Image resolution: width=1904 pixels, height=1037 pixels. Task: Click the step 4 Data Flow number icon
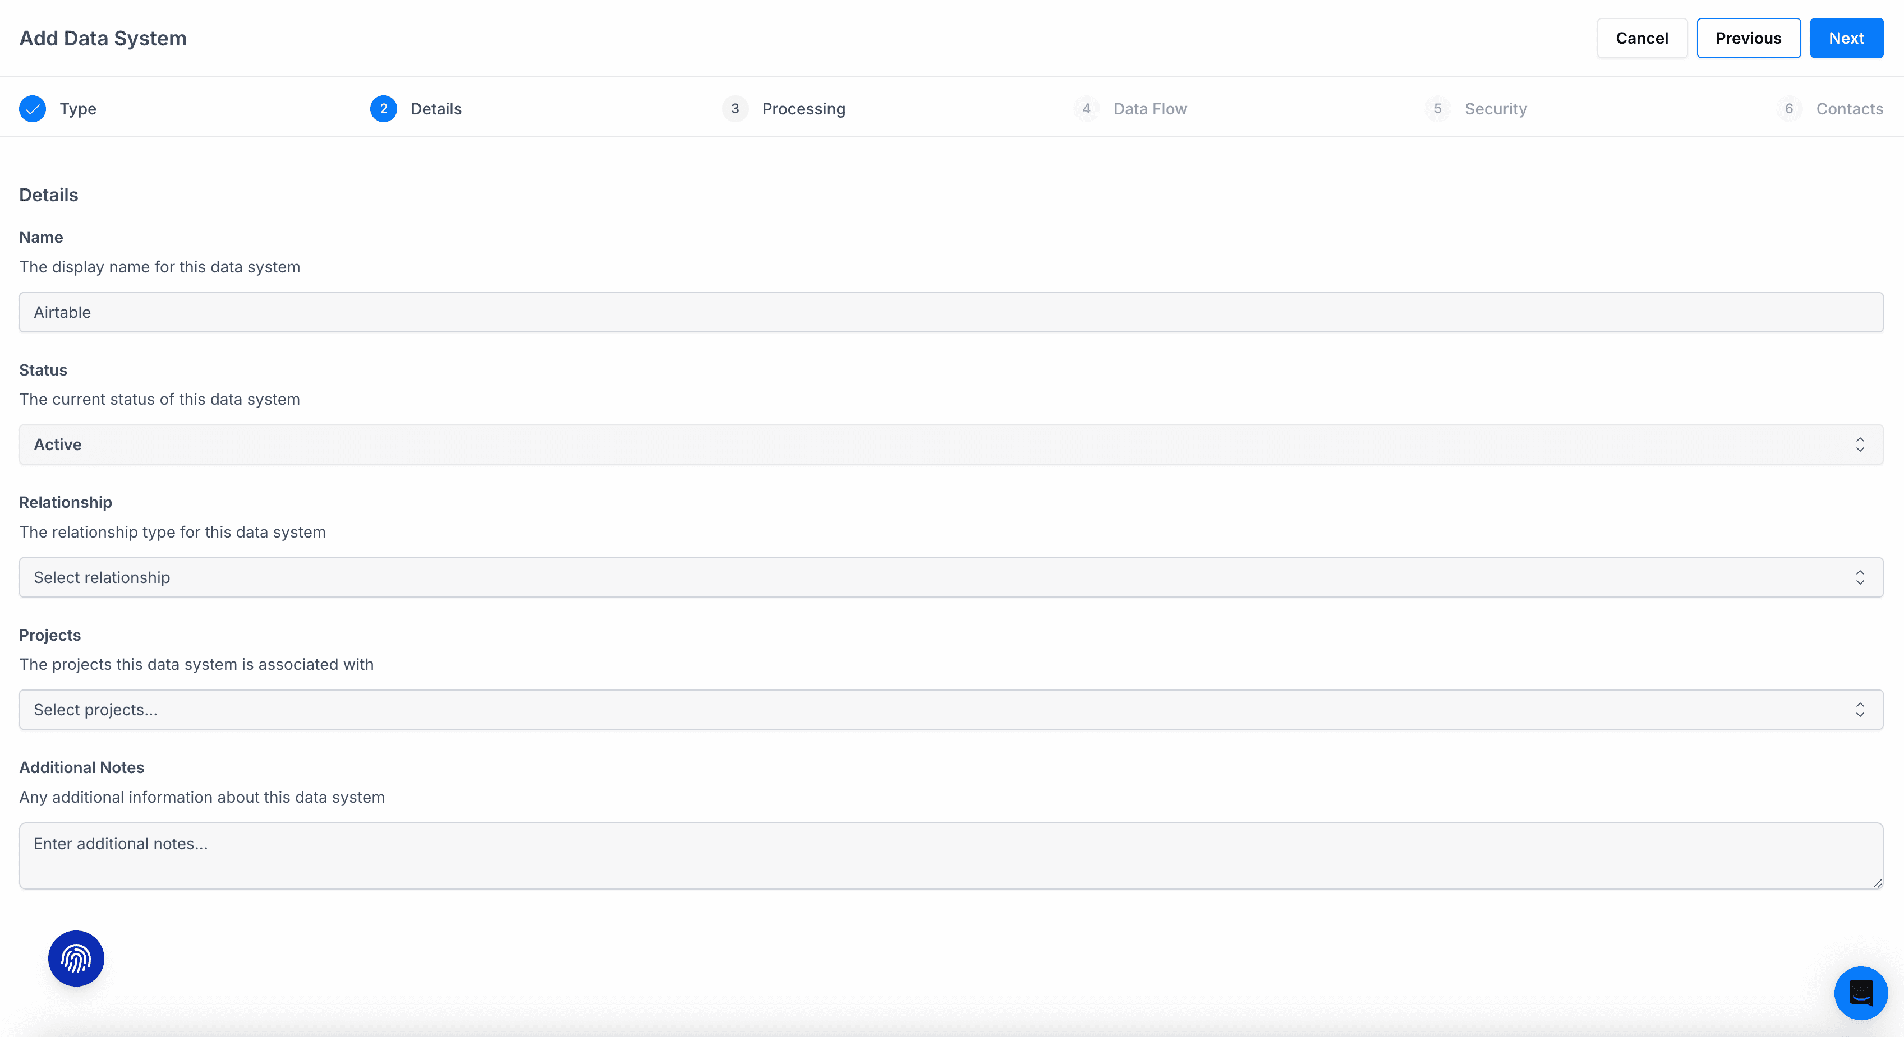pos(1086,109)
